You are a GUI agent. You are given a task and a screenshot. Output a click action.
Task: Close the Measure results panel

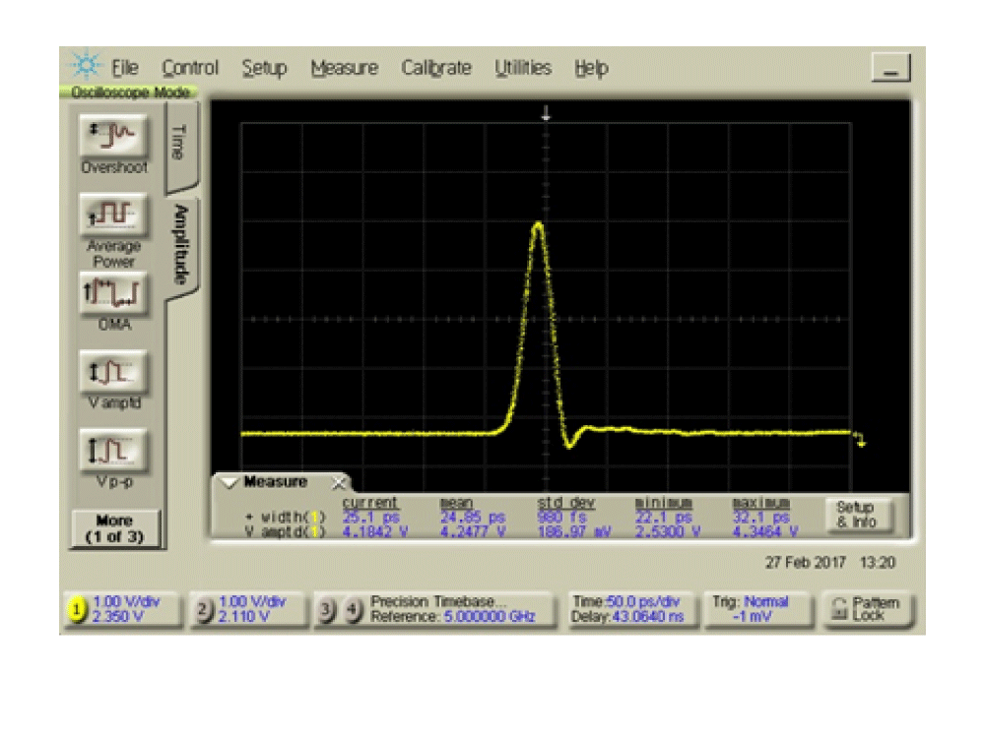click(339, 482)
